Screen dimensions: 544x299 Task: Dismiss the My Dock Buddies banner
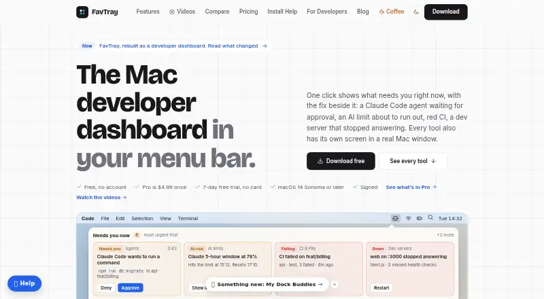point(335,285)
